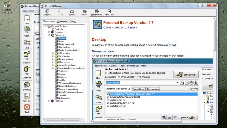Open the Command line options topic
Image resolution: width=227 pixels, height=128 pixels.
click(x=68, y=89)
